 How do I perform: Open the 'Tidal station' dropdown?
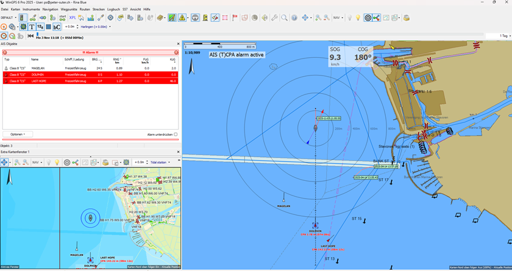click(x=160, y=163)
